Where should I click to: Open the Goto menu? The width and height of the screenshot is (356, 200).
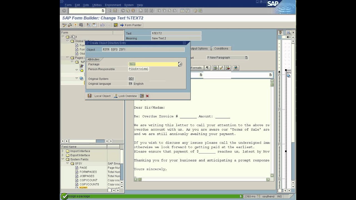86,5
